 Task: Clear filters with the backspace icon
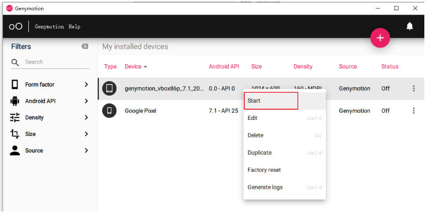click(x=84, y=47)
